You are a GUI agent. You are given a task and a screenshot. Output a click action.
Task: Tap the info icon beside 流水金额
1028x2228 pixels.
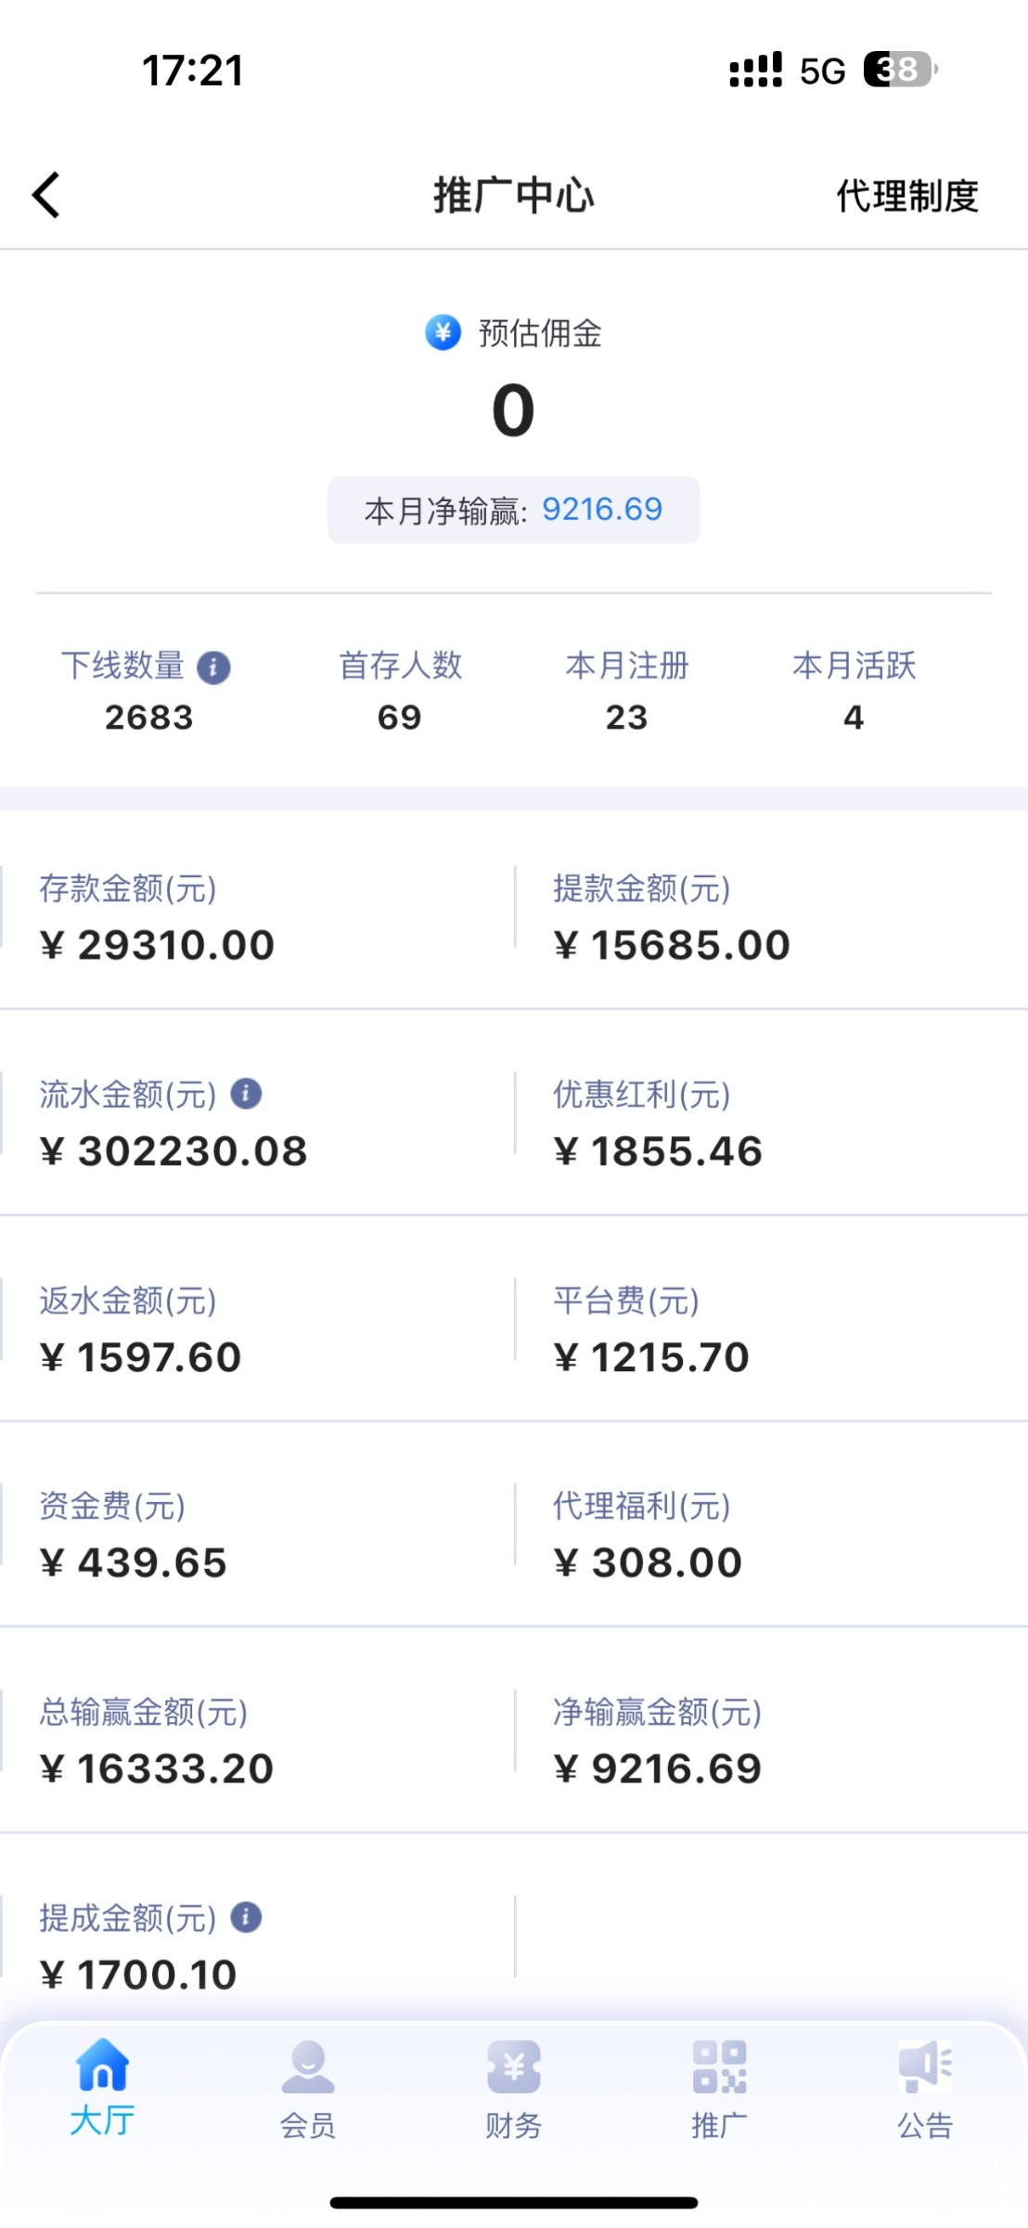pyautogui.click(x=246, y=1094)
